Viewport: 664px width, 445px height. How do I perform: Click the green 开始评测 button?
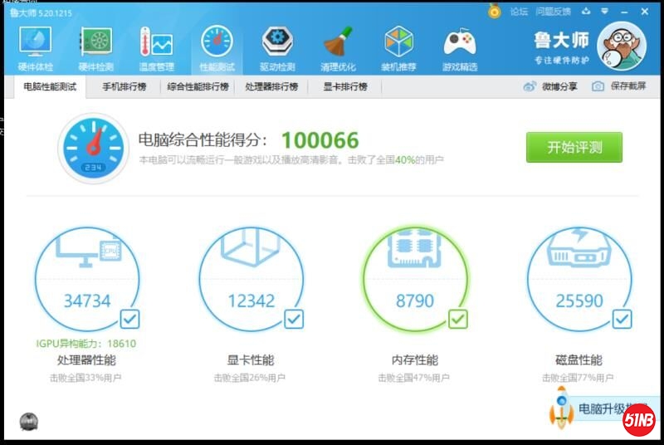coord(574,148)
